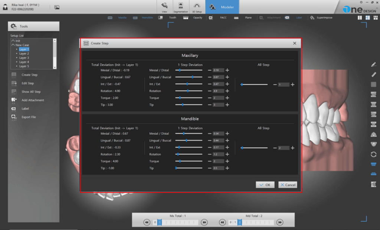The image size is (380, 230).
Task: Click Maxillary Rotation value field 4.9
Action: click(218, 91)
